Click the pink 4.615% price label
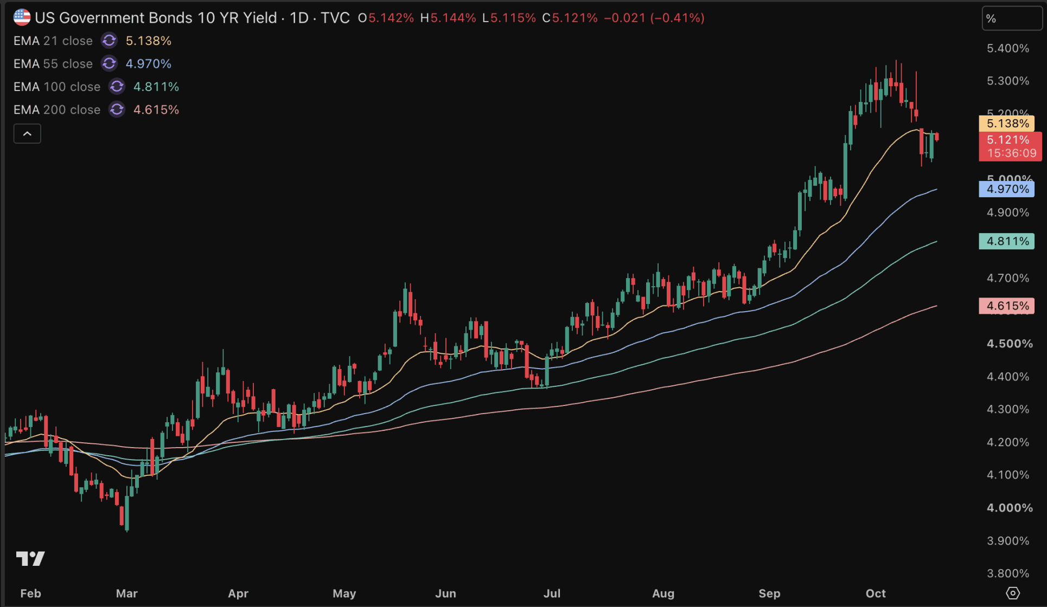 [1007, 306]
